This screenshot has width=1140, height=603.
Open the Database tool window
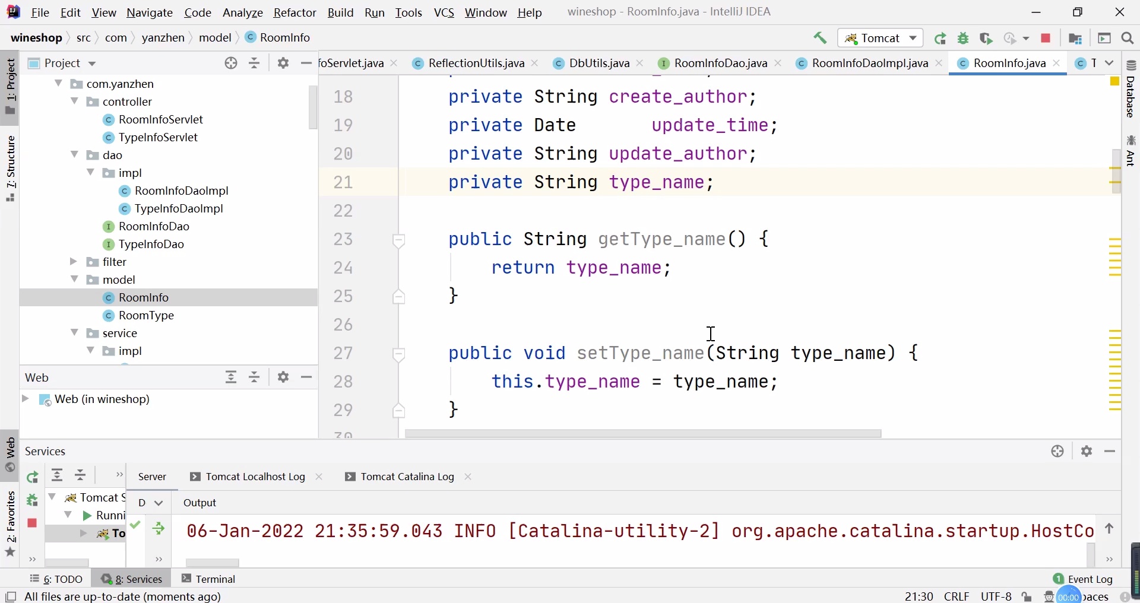[x=1132, y=90]
